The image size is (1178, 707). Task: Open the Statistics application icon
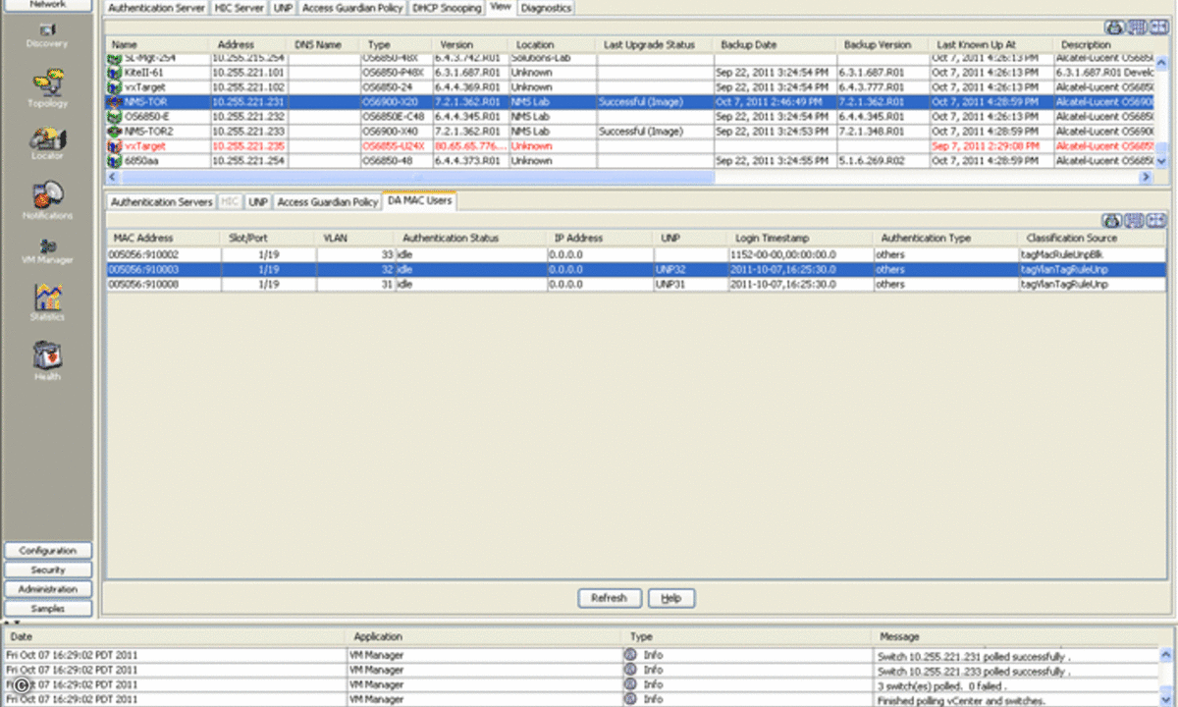(x=47, y=296)
